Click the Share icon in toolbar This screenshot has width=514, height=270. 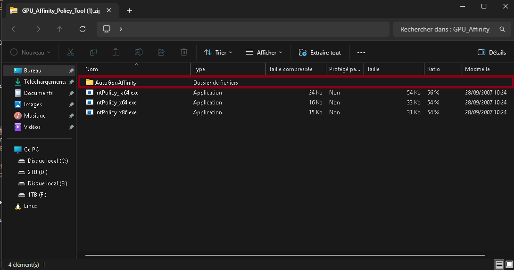161,52
